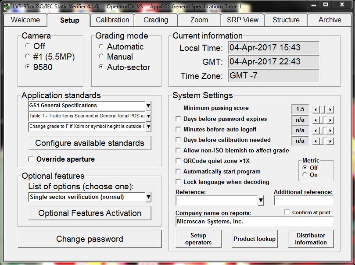The image size is (355, 265).
Task: Click left arrow for calibration days
Action: 316,141
